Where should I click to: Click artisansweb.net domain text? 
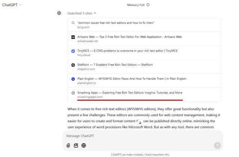click(x=88, y=41)
